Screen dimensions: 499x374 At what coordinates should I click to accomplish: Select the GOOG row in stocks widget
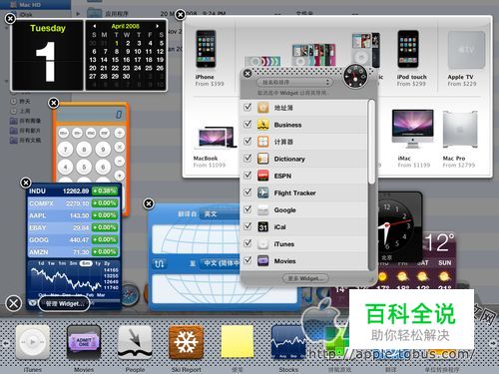pyautogui.click(x=73, y=239)
